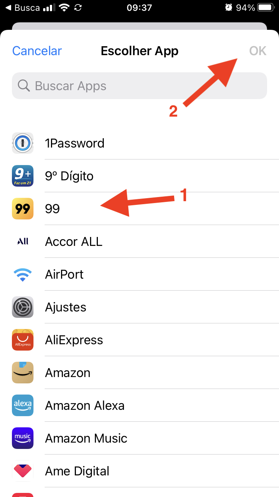Focus the Buscar Apps search field
This screenshot has height=497, width=279.
point(149,86)
